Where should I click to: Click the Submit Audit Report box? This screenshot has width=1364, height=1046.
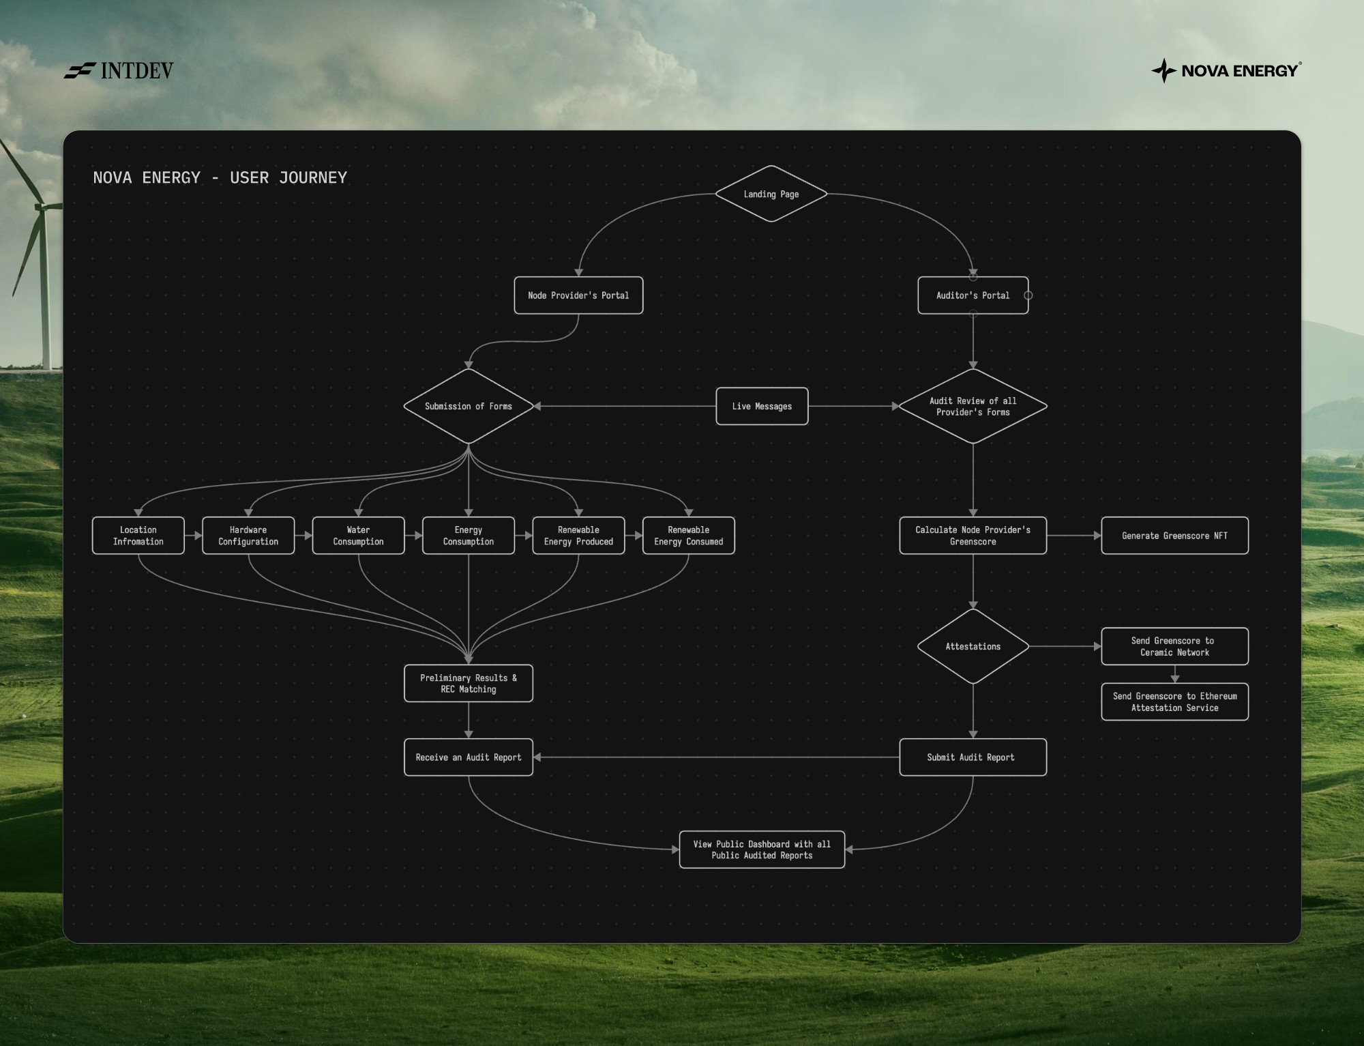(973, 757)
